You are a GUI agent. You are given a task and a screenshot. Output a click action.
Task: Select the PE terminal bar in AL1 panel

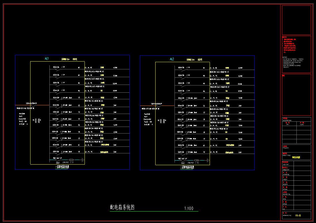click(36, 121)
